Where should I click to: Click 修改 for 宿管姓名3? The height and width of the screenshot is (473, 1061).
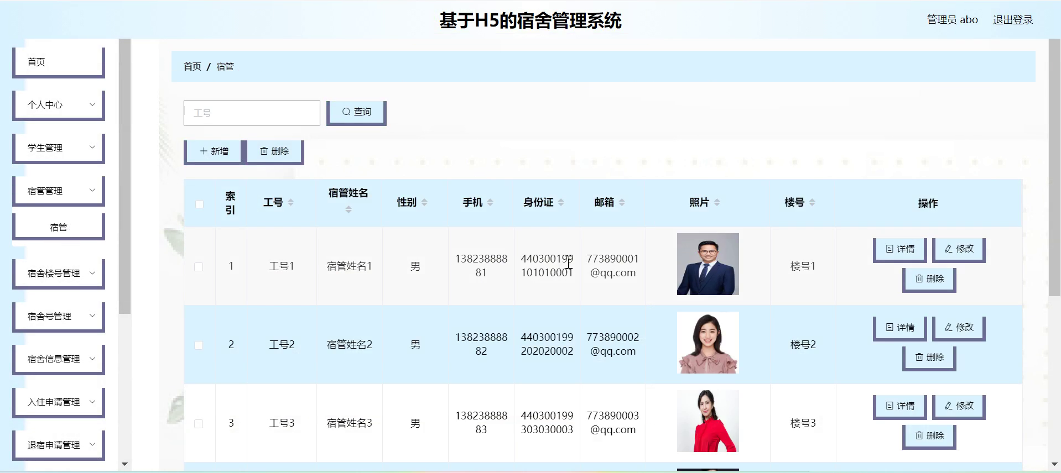pos(959,406)
